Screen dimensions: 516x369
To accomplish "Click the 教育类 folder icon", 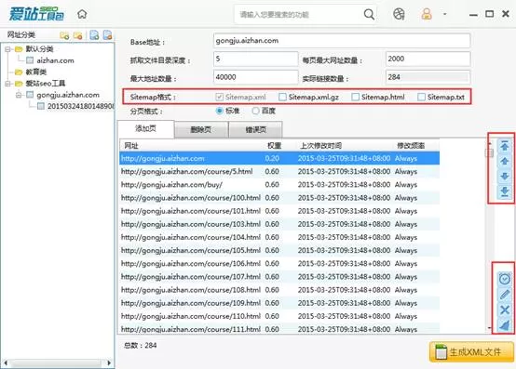I will [x=19, y=72].
